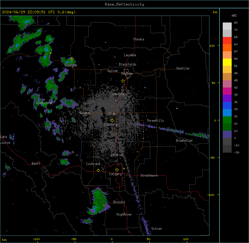Select the yellow diamond marker below Cochrane
The height and width of the screenshot is (243, 249).
98,170
